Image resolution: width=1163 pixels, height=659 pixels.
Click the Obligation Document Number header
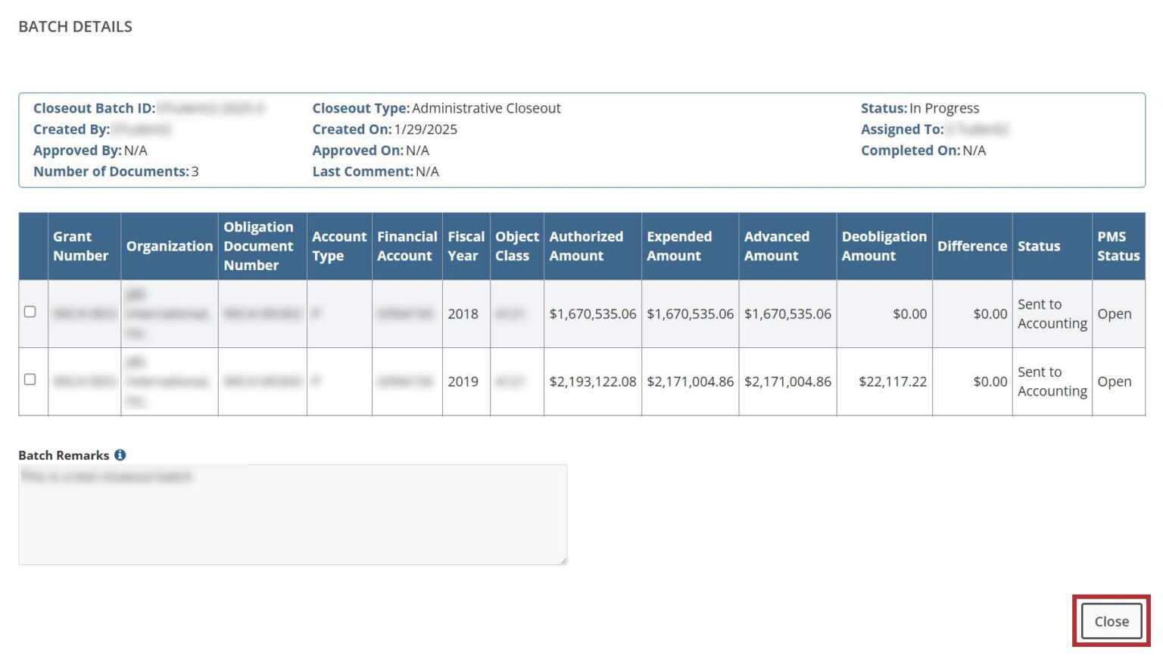(x=258, y=246)
